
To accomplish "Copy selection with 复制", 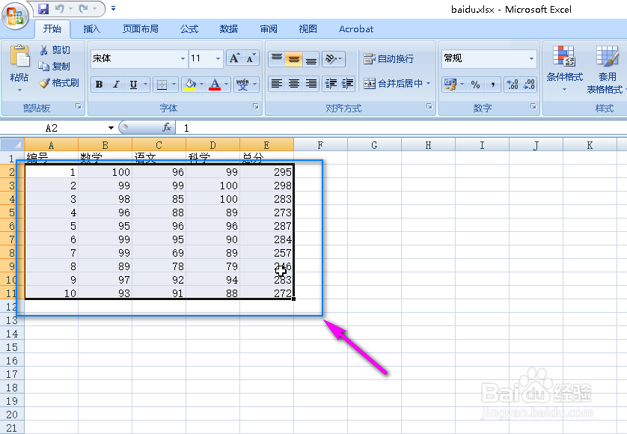I will click(55, 66).
